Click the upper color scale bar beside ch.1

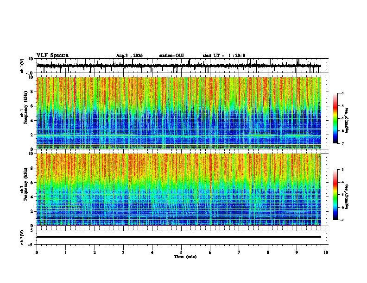point(335,118)
